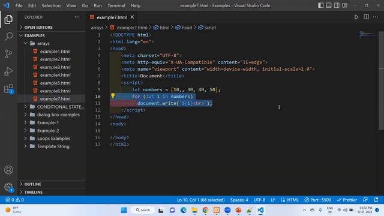The image size is (384, 216).
Task: Click the taskbar Search box
Action: 143,210
